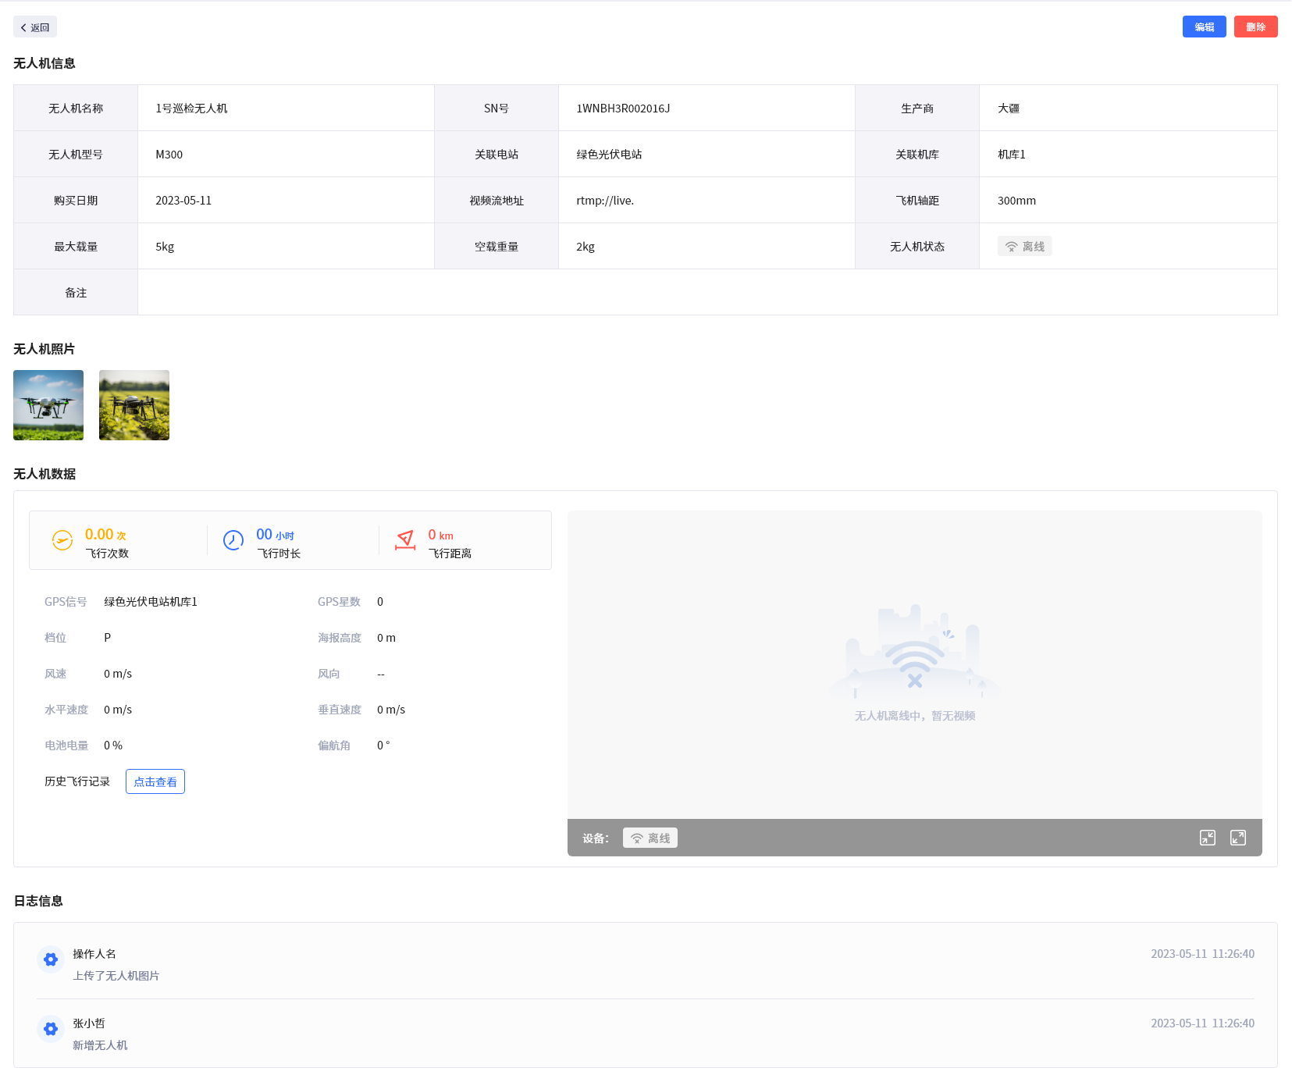This screenshot has height=1082, width=1292.
Task: Click the 档位 value P
Action: pyautogui.click(x=107, y=638)
